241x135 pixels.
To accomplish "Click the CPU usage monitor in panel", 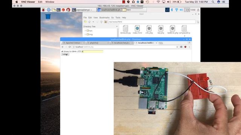I will click(187, 10).
